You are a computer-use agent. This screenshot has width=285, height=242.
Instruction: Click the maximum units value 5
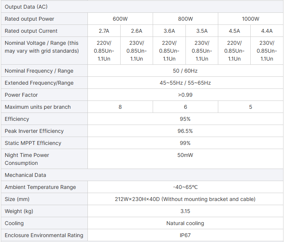(x=250, y=107)
